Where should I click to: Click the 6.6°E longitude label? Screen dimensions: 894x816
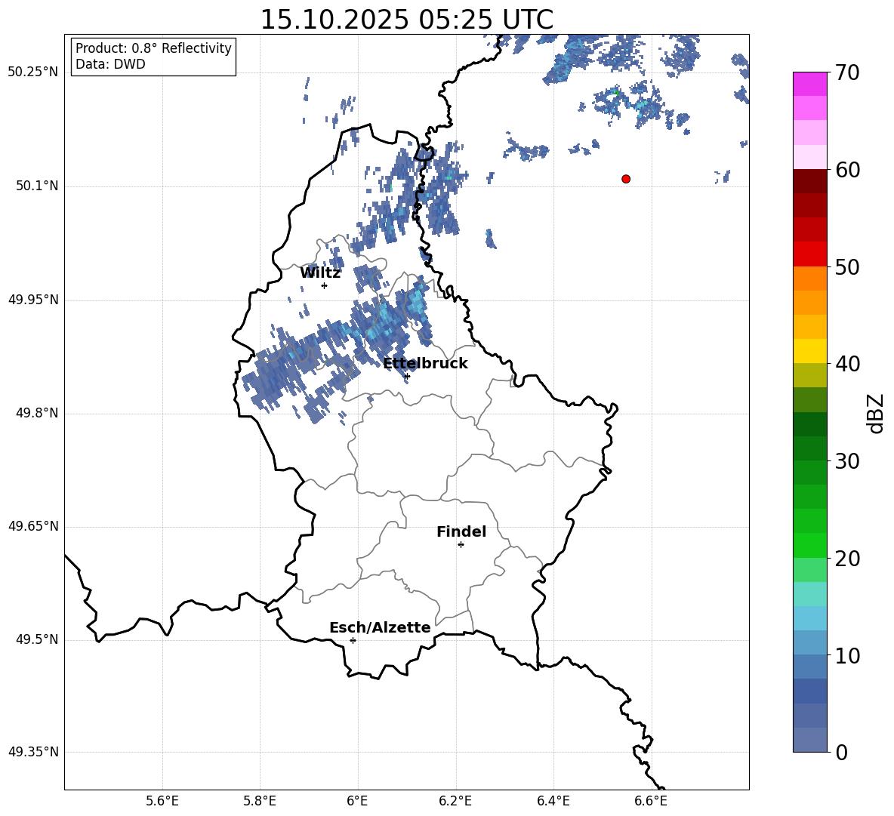point(651,801)
